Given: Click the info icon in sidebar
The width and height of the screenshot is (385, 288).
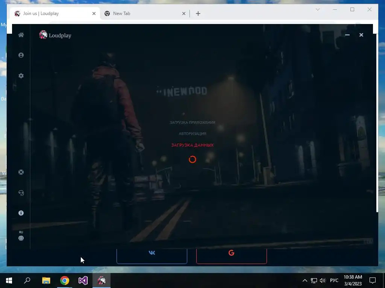Looking at the screenshot, I should pos(21,213).
